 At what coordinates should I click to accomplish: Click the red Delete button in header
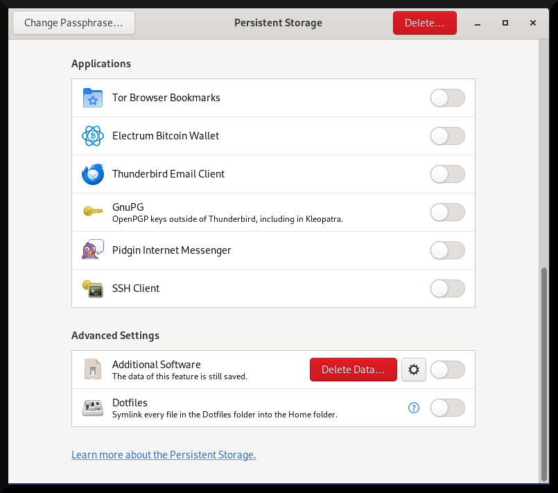click(x=424, y=23)
